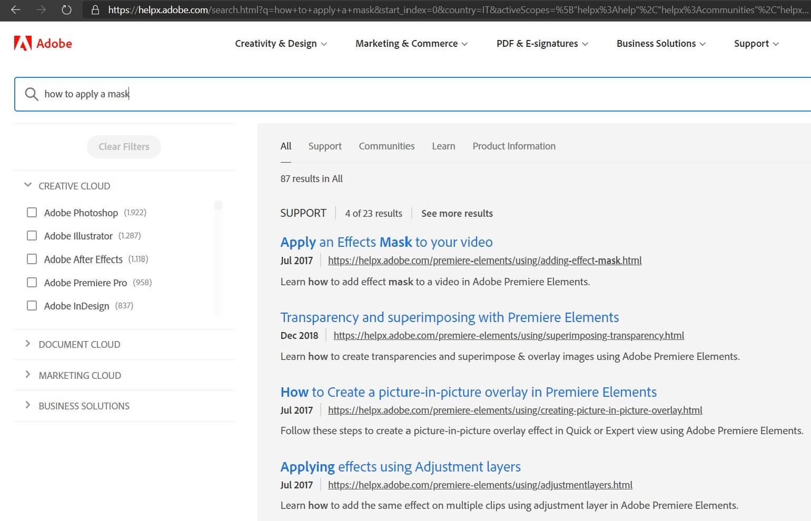Switch to the Learn results tab

click(x=443, y=146)
